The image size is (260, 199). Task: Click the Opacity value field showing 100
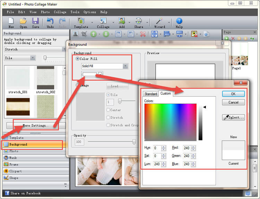79,142
